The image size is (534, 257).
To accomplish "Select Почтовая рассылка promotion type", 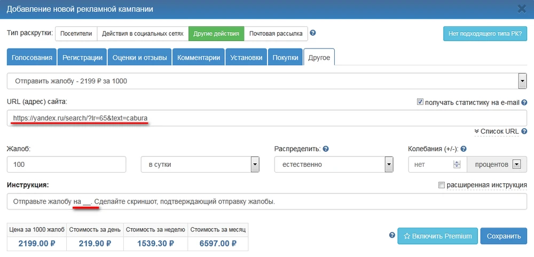I will [x=276, y=34].
